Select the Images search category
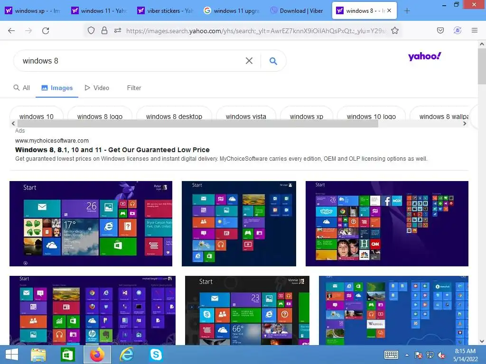 pos(57,88)
